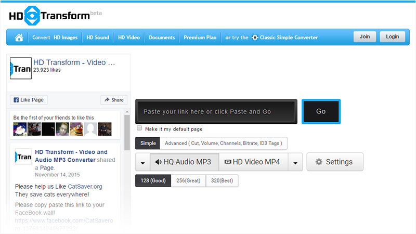Choose 128 (Good) bitrate
The width and height of the screenshot is (416, 234).
click(x=153, y=180)
